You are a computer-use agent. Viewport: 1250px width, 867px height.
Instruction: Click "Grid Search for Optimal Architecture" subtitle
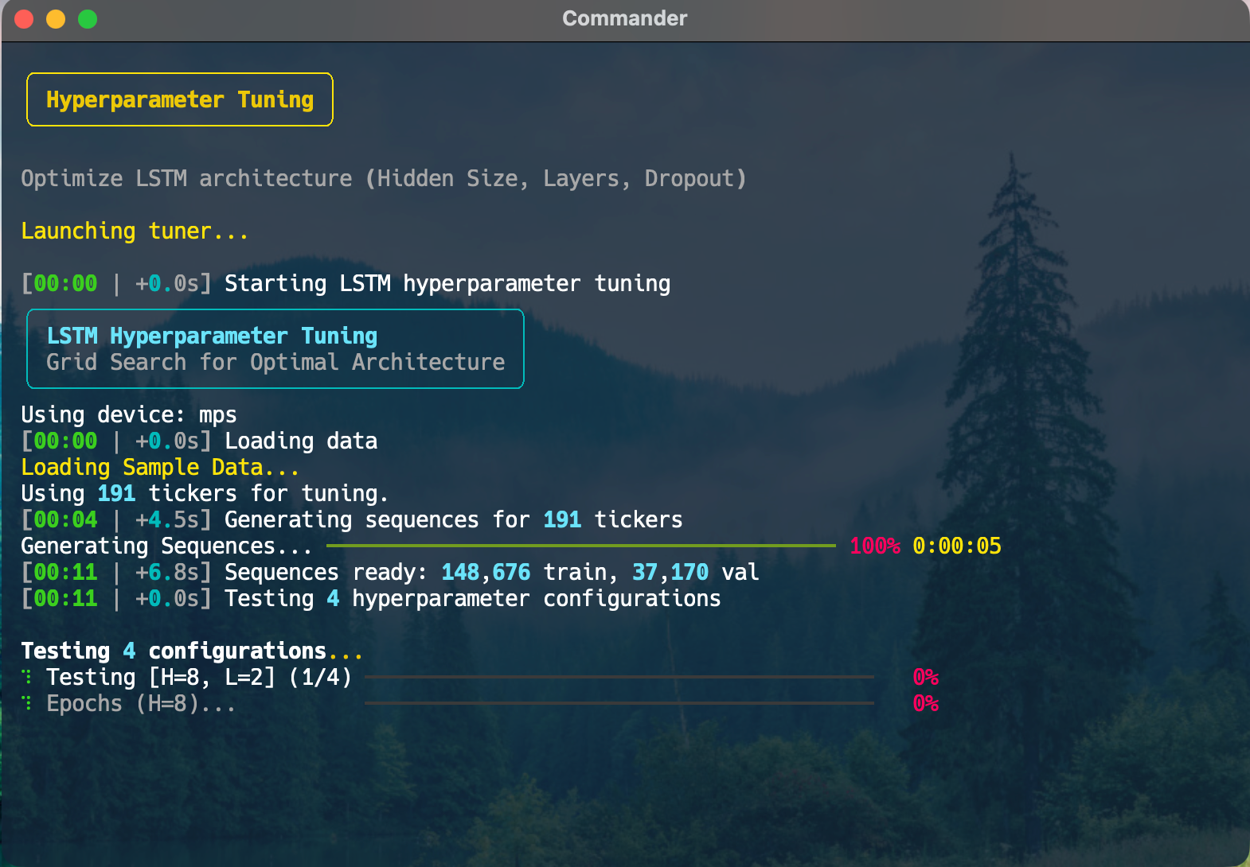click(275, 362)
